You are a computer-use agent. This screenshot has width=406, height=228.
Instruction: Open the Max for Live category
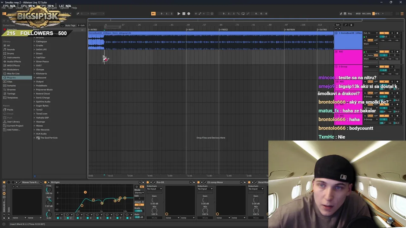(13, 73)
